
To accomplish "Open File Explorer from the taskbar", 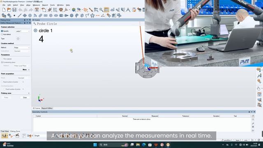I will [138, 145].
